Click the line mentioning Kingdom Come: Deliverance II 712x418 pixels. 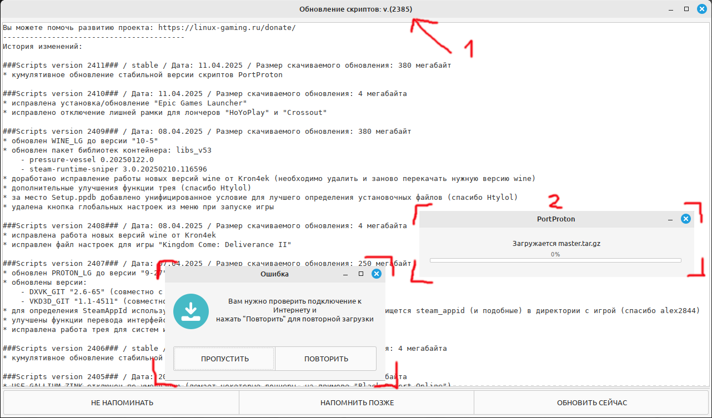[147, 245]
